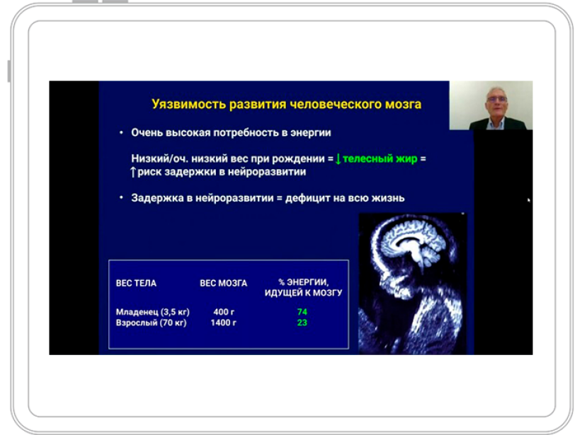Click row label 'Взрослый (70 кг)'
The width and height of the screenshot is (582, 435).
tap(151, 323)
